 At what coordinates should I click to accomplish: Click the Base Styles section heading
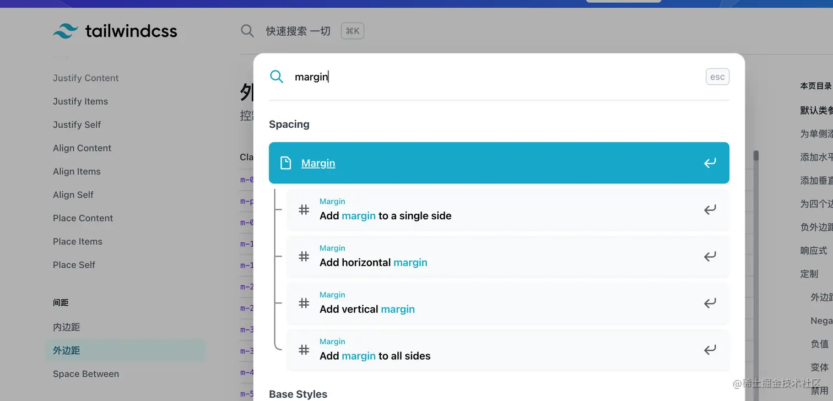coord(298,394)
